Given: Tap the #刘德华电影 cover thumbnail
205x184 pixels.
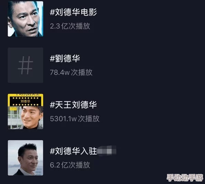Looking at the screenshot, I should tap(25, 19).
